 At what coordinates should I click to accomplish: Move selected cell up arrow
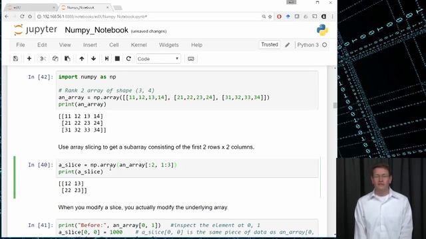(81, 58)
